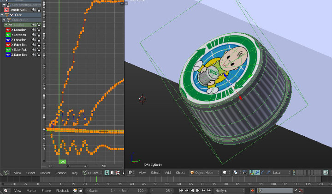
Task: Click the viewport shading sphere icon
Action: tap(225, 172)
